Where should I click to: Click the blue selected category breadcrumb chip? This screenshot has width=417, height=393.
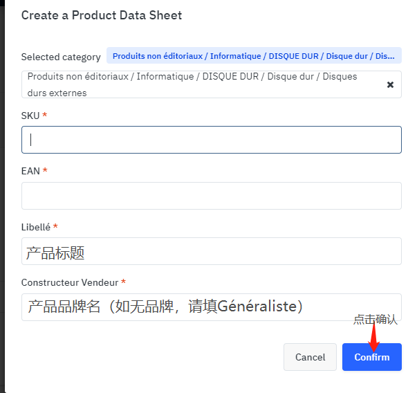tap(254, 55)
